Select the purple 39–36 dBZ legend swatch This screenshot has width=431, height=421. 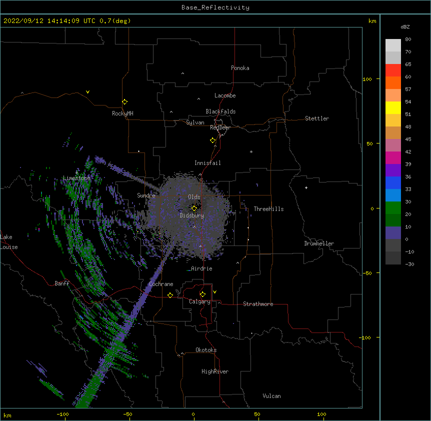pyautogui.click(x=393, y=170)
